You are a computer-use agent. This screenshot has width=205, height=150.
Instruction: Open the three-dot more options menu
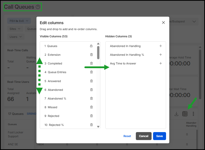(x=193, y=114)
